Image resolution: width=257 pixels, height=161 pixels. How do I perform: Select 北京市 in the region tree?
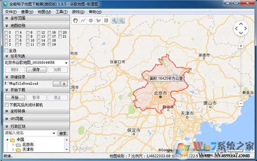[28, 144]
